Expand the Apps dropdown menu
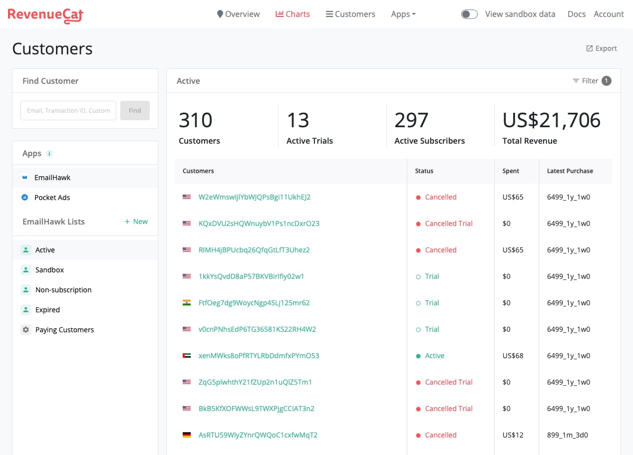Viewport: 633px width, 455px height. 403,14
